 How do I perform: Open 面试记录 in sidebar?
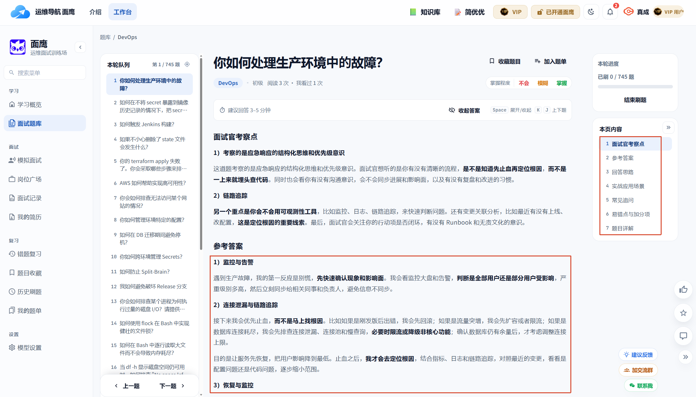(45, 198)
